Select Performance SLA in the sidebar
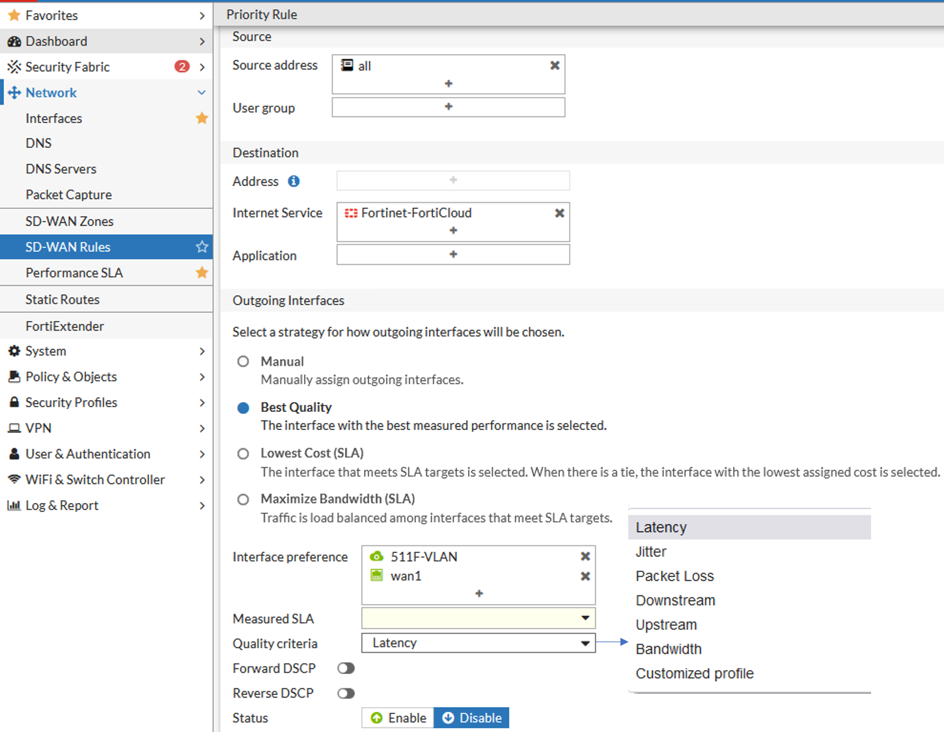944x732 pixels. pyautogui.click(x=74, y=273)
